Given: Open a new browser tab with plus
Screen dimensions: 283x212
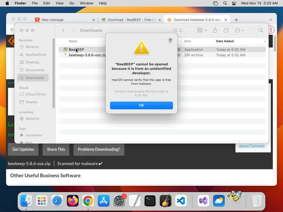Looking at the screenshot, I should 236,20.
